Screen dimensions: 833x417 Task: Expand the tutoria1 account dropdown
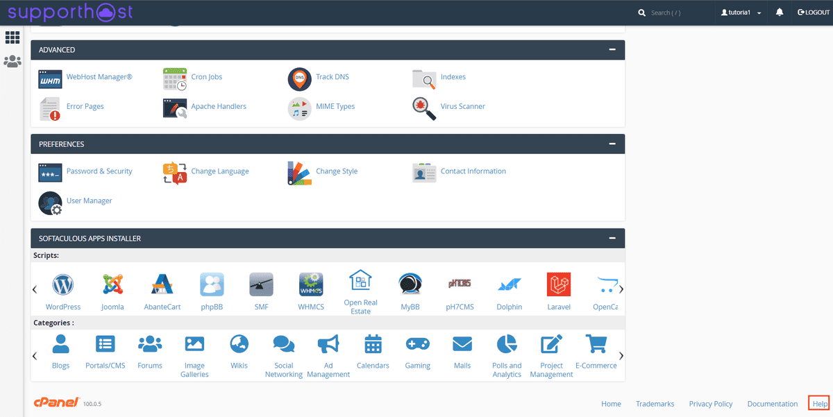pos(740,12)
